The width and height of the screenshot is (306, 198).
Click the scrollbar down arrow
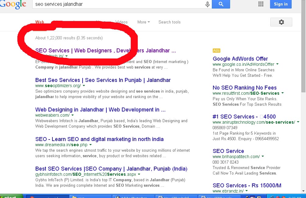(x=303, y=191)
